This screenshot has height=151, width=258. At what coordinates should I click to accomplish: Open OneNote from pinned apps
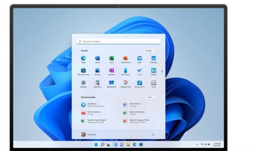coord(111,72)
